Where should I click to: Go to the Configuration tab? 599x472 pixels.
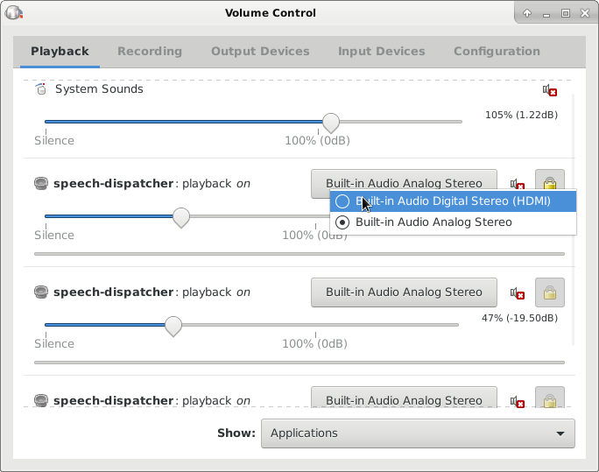497,52
